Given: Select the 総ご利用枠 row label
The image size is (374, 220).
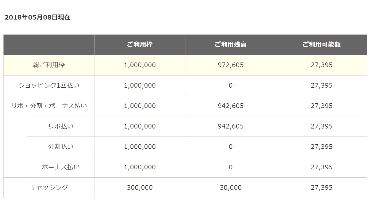Looking at the screenshot, I should (x=49, y=65).
